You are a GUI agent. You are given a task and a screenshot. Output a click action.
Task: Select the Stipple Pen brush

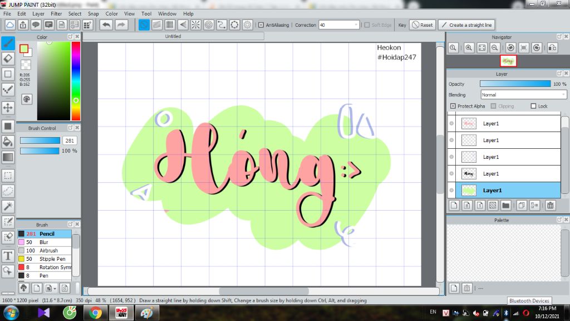(x=45, y=259)
